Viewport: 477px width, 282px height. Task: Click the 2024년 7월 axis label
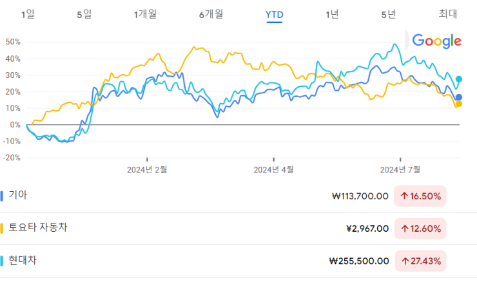pos(400,169)
